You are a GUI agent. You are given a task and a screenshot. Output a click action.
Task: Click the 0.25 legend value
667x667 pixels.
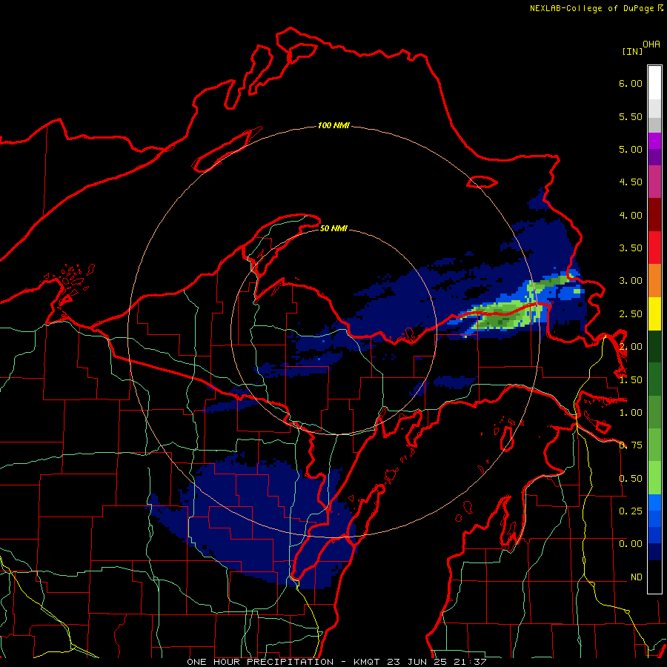pyautogui.click(x=631, y=511)
